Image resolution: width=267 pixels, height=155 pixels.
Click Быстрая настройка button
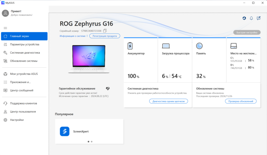click(247, 32)
